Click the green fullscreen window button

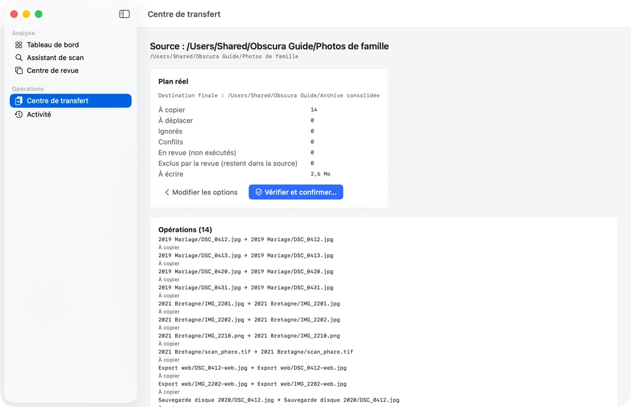coord(39,14)
